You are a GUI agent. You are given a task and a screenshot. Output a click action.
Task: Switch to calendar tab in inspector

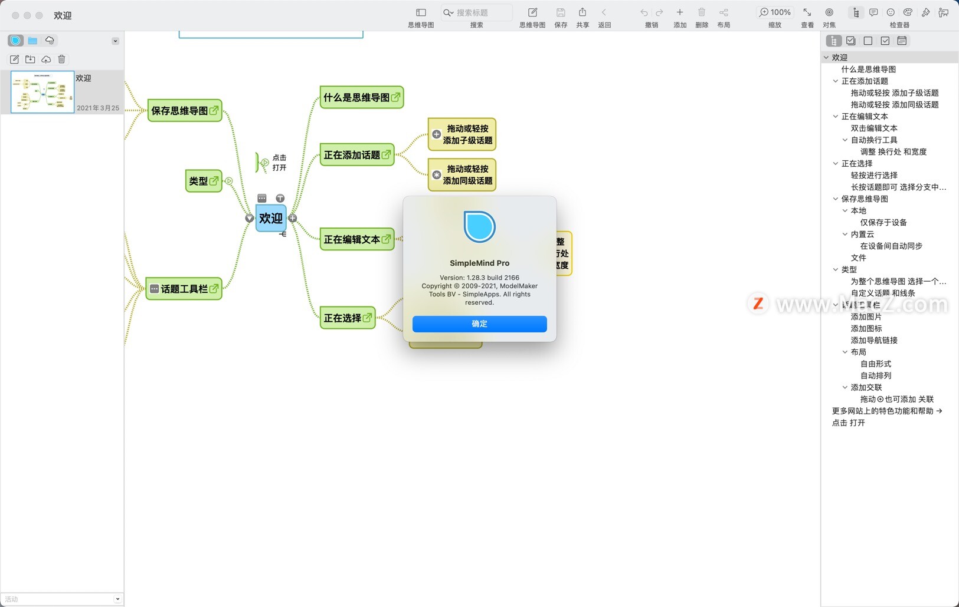click(902, 41)
